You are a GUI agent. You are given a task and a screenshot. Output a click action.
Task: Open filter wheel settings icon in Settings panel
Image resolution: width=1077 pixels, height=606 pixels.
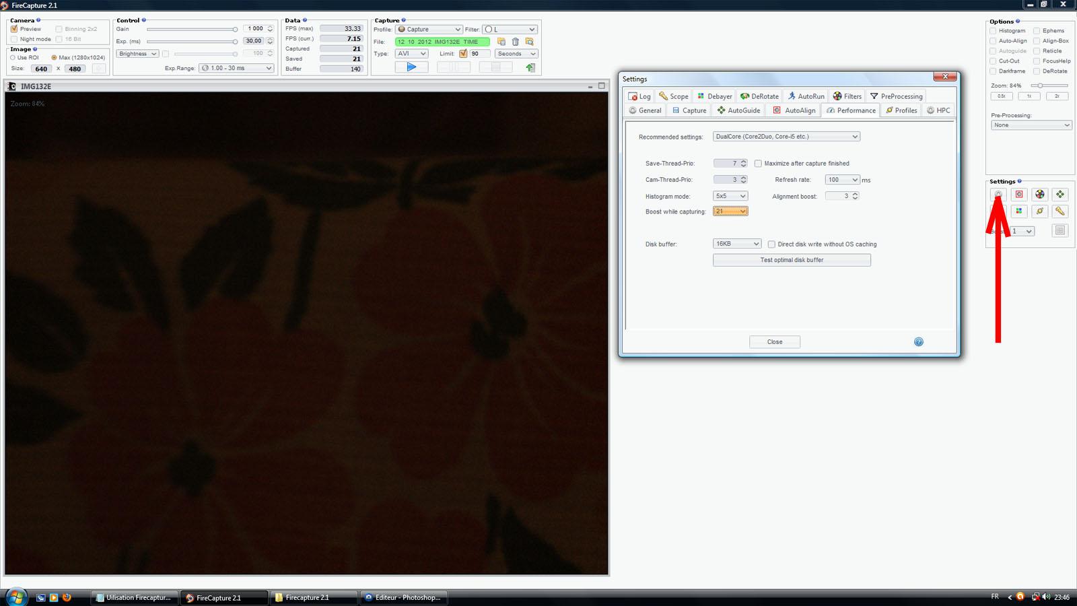point(1040,195)
